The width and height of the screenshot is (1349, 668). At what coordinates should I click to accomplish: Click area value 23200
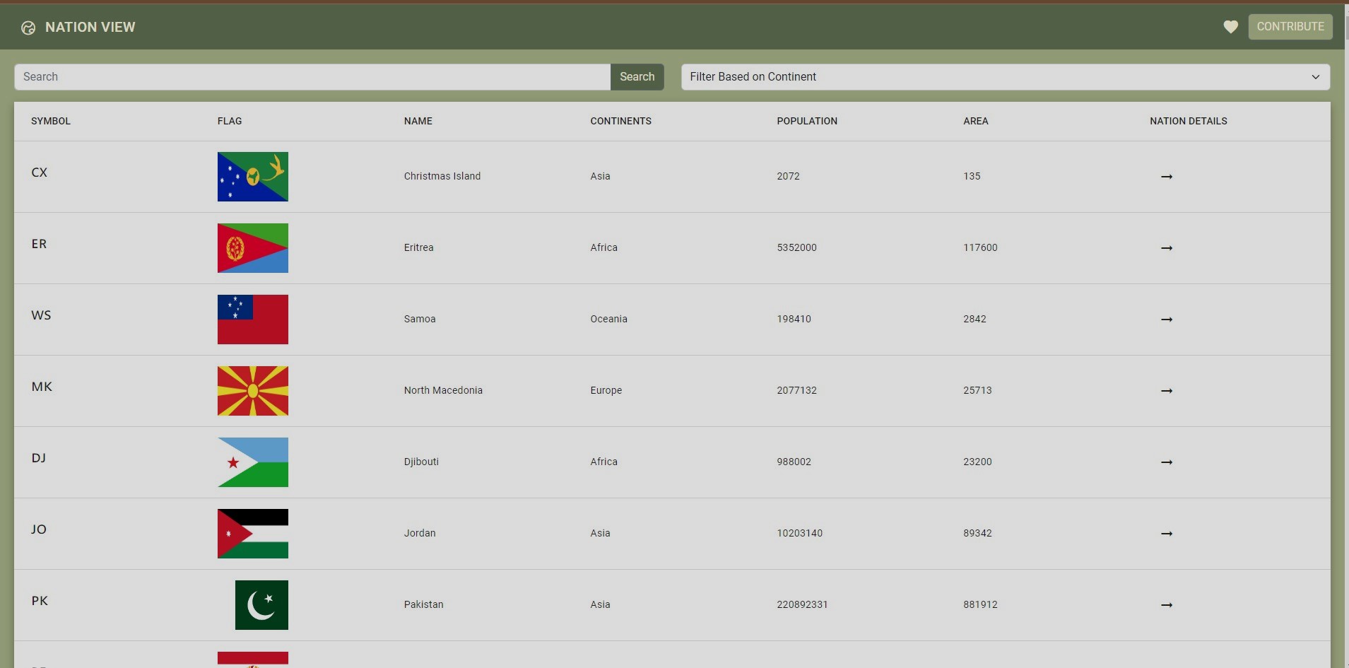tap(978, 462)
